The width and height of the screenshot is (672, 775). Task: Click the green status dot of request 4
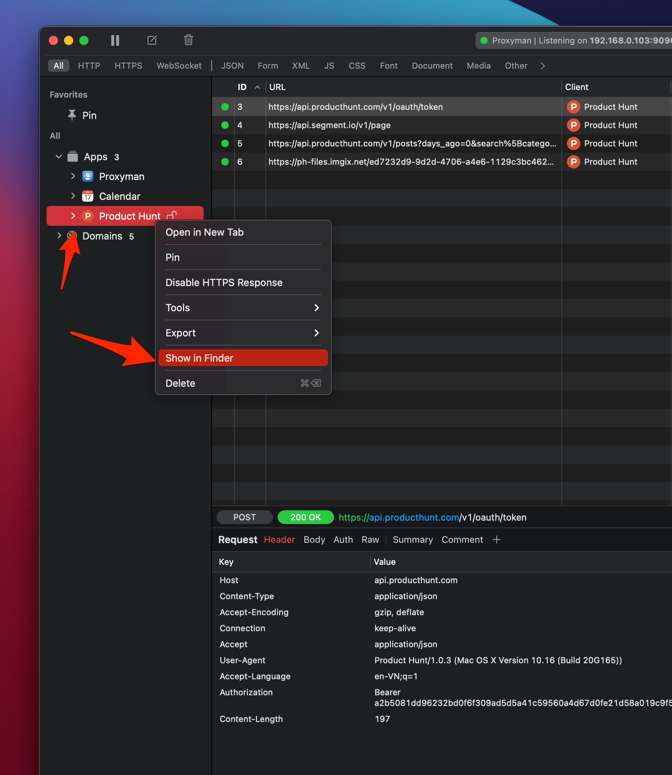point(225,125)
